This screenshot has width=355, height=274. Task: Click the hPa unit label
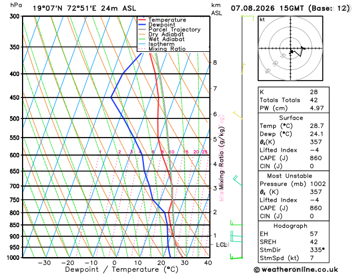coord(16,6)
